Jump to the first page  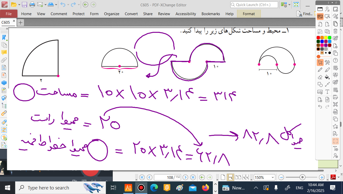pos(142,177)
